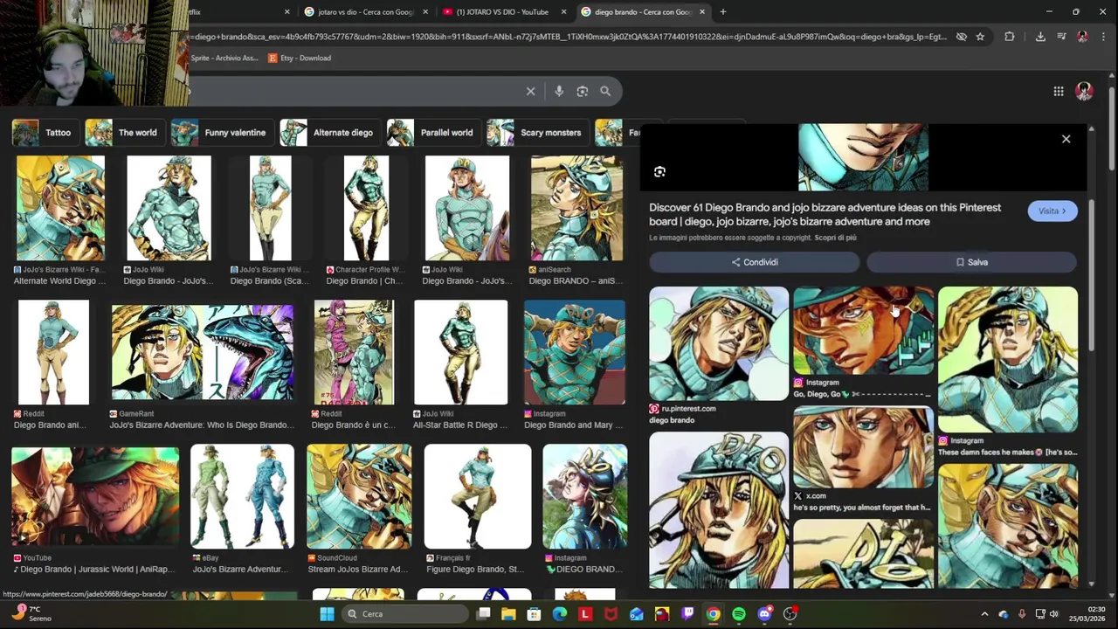Open Discord from the taskbar
Screen dimensions: 1118x629
(x=764, y=614)
